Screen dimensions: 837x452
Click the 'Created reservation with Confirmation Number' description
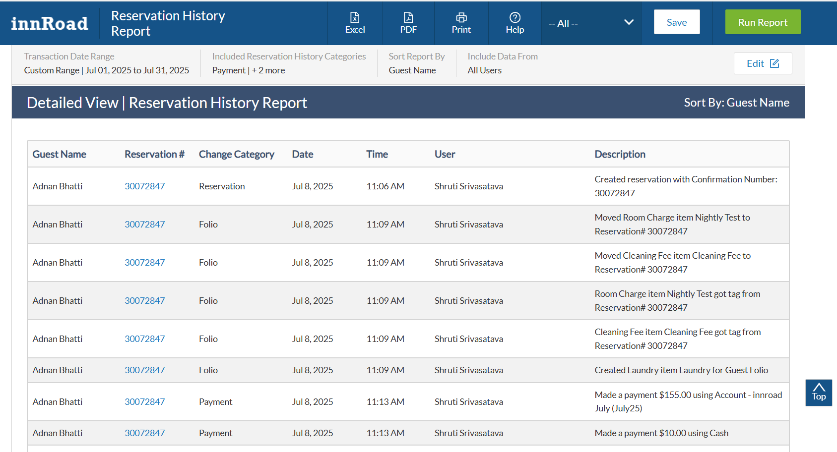[686, 186]
